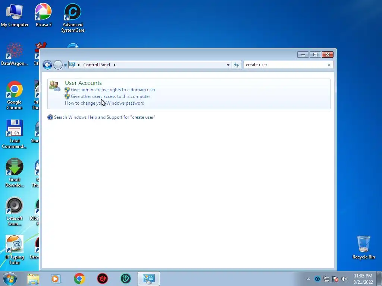Select the Good Download desktop shortcut

pyautogui.click(x=15, y=173)
